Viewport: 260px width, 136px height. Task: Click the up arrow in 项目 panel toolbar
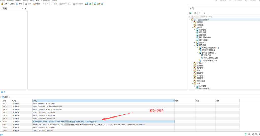[x=200, y=13]
